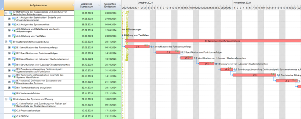
Task: Click the B.4 Strukturieren red Gantt bar
Action: 206,64
